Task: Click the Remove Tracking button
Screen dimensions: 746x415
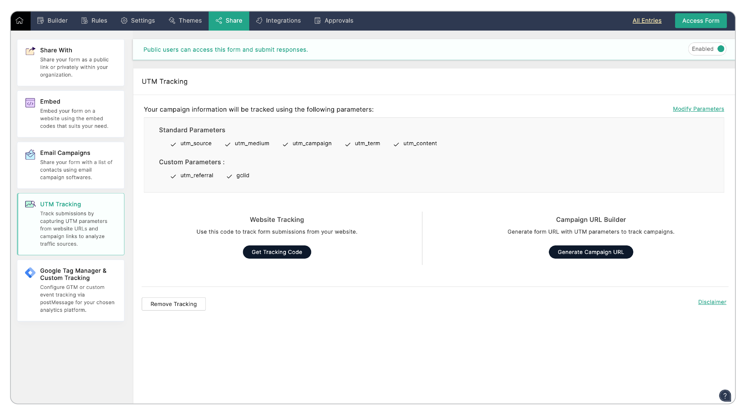Action: [173, 304]
